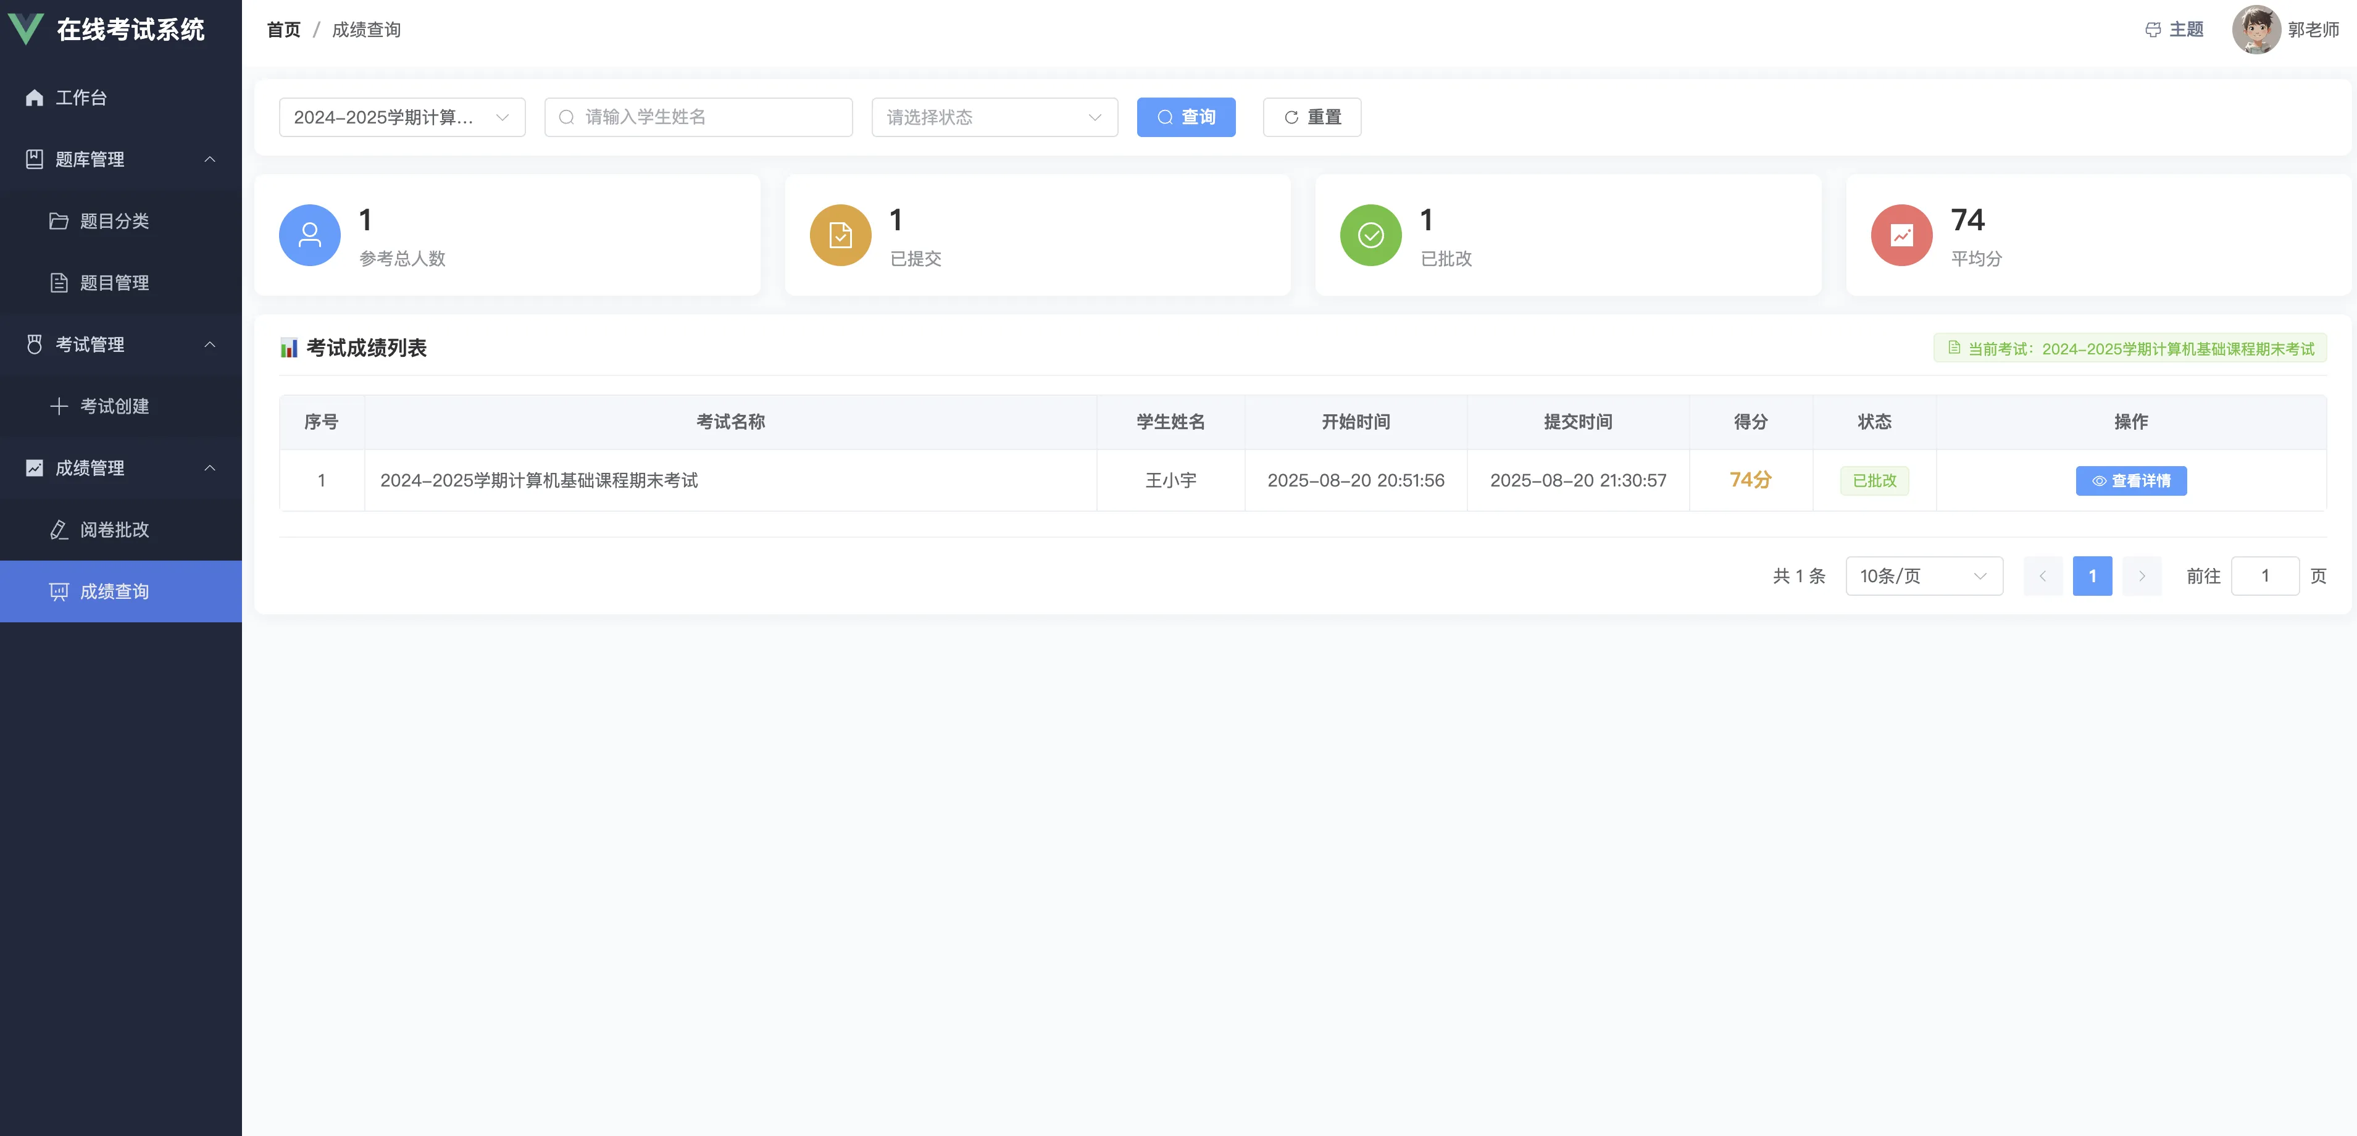Click the orange submitted document icon
2357x1136 pixels.
(840, 235)
